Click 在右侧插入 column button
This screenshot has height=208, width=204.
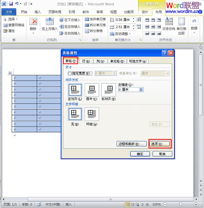pyautogui.click(x=70, y=33)
